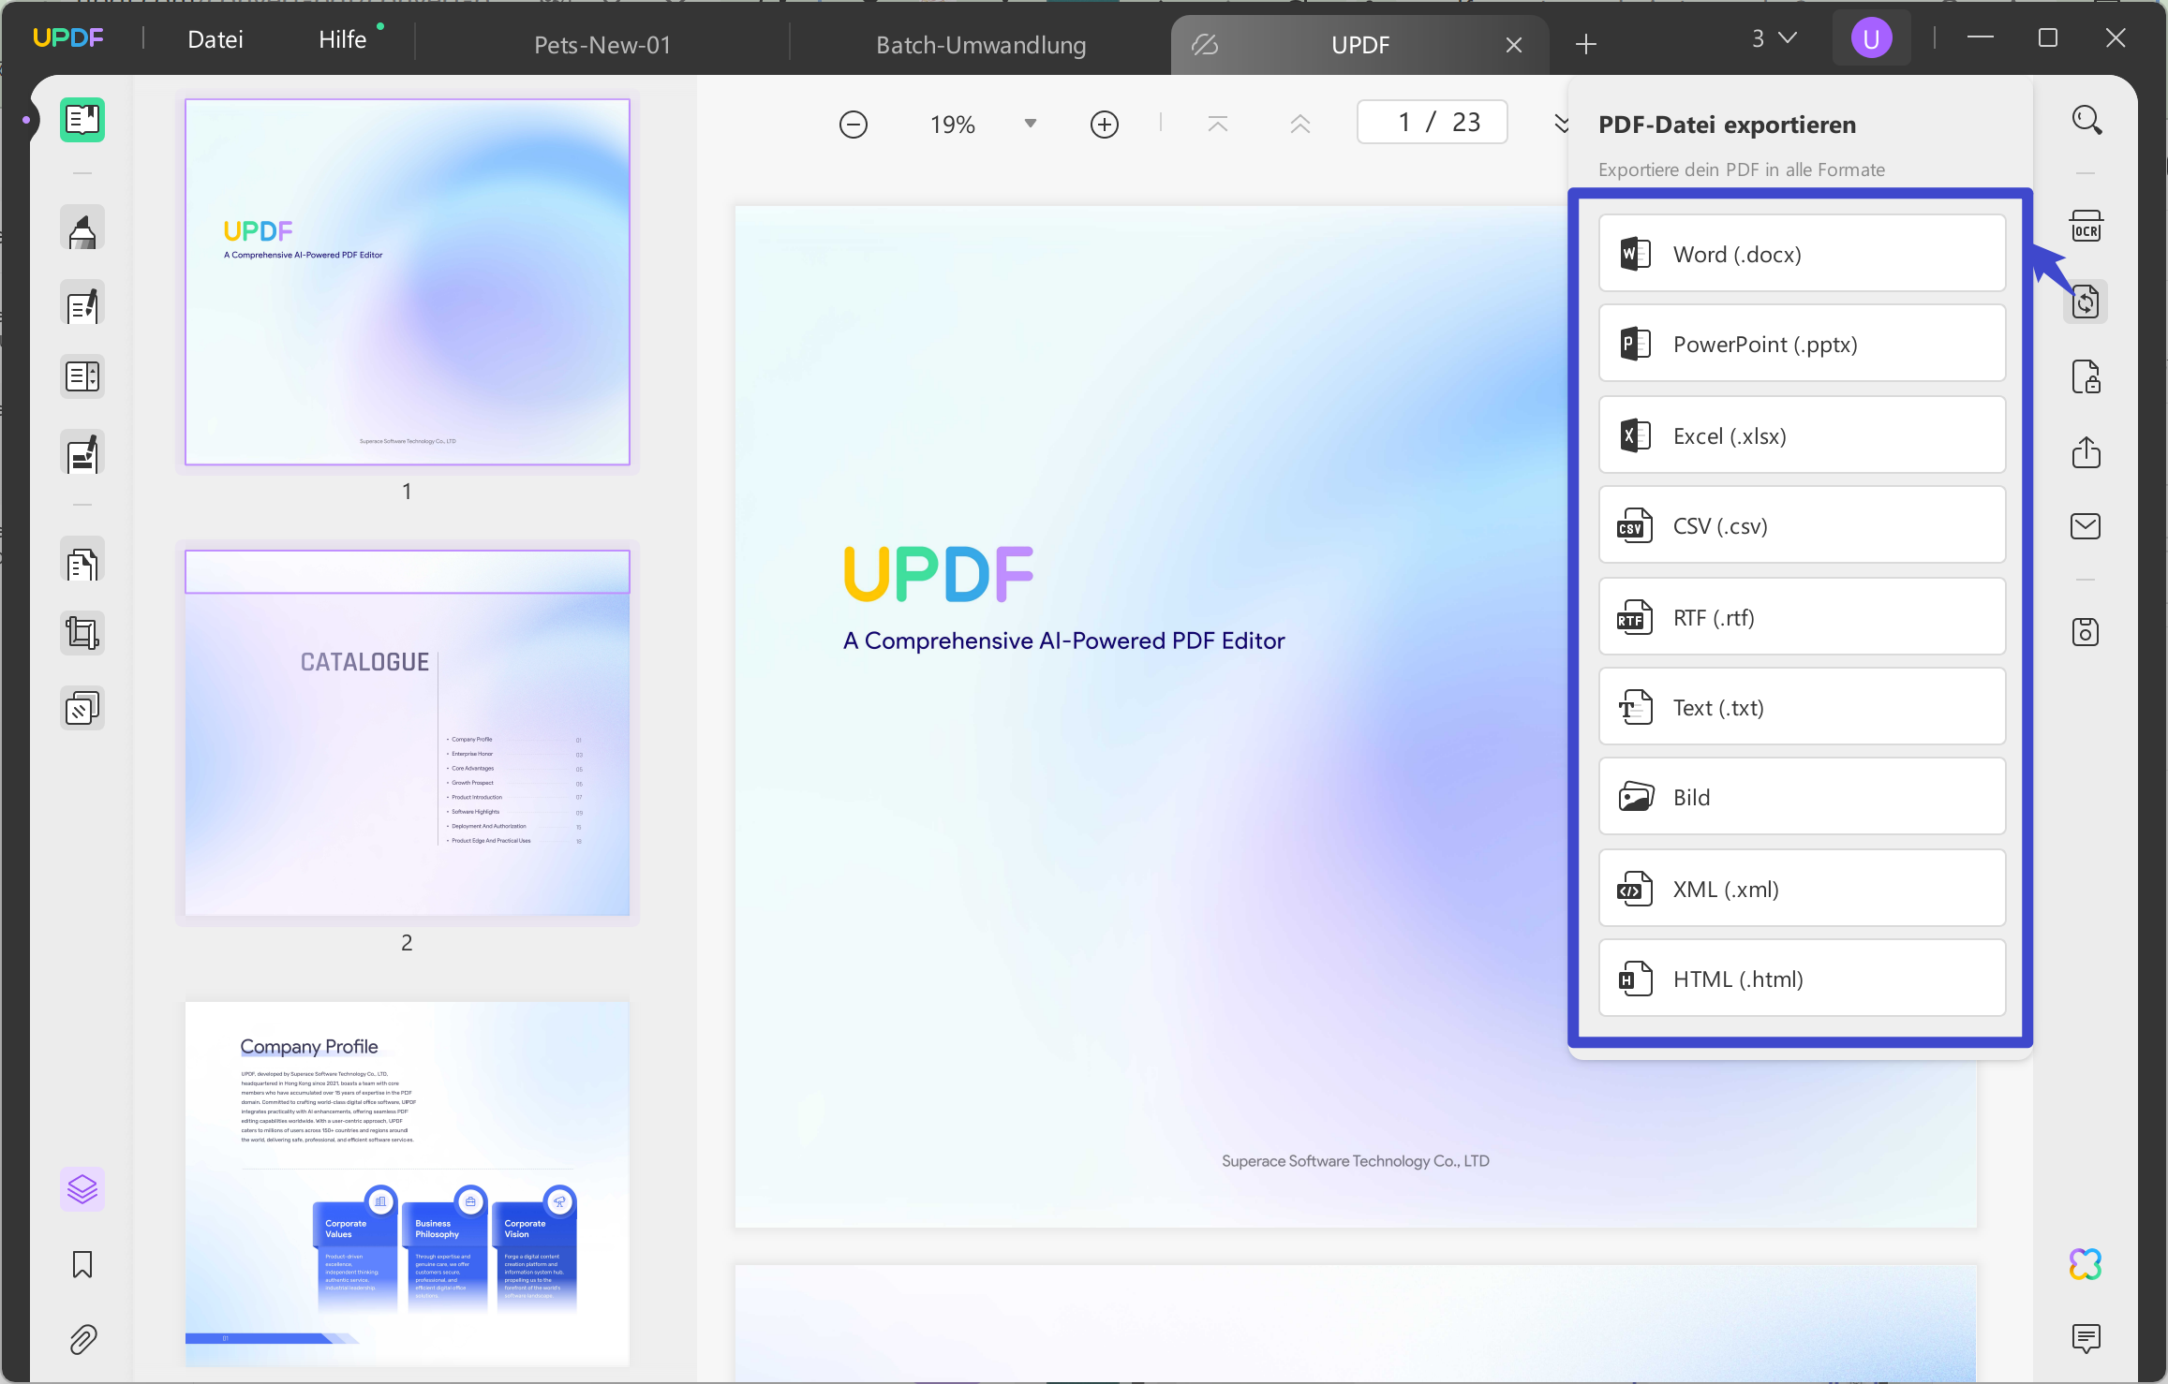Expand the open-windows count dropdown showing 3

pyautogui.click(x=1774, y=38)
